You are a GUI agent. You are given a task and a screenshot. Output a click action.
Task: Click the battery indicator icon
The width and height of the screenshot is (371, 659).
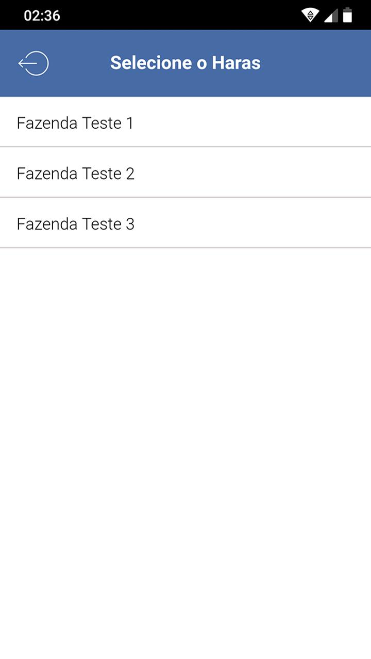tap(348, 15)
